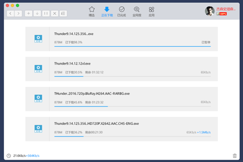This screenshot has height=162, width=243.
Task: Click remaining time 00:21:30
Action: [94, 132]
